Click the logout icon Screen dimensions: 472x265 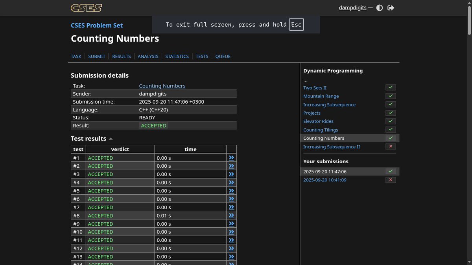click(391, 8)
